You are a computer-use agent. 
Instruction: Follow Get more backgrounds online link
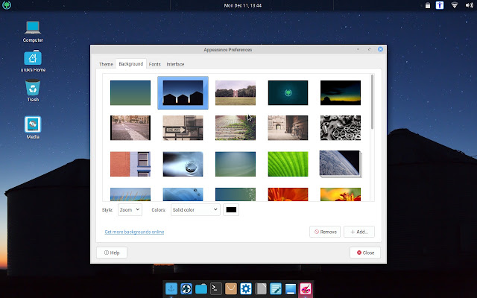tap(134, 232)
